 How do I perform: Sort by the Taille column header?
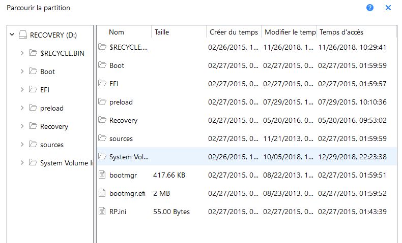tap(161, 32)
